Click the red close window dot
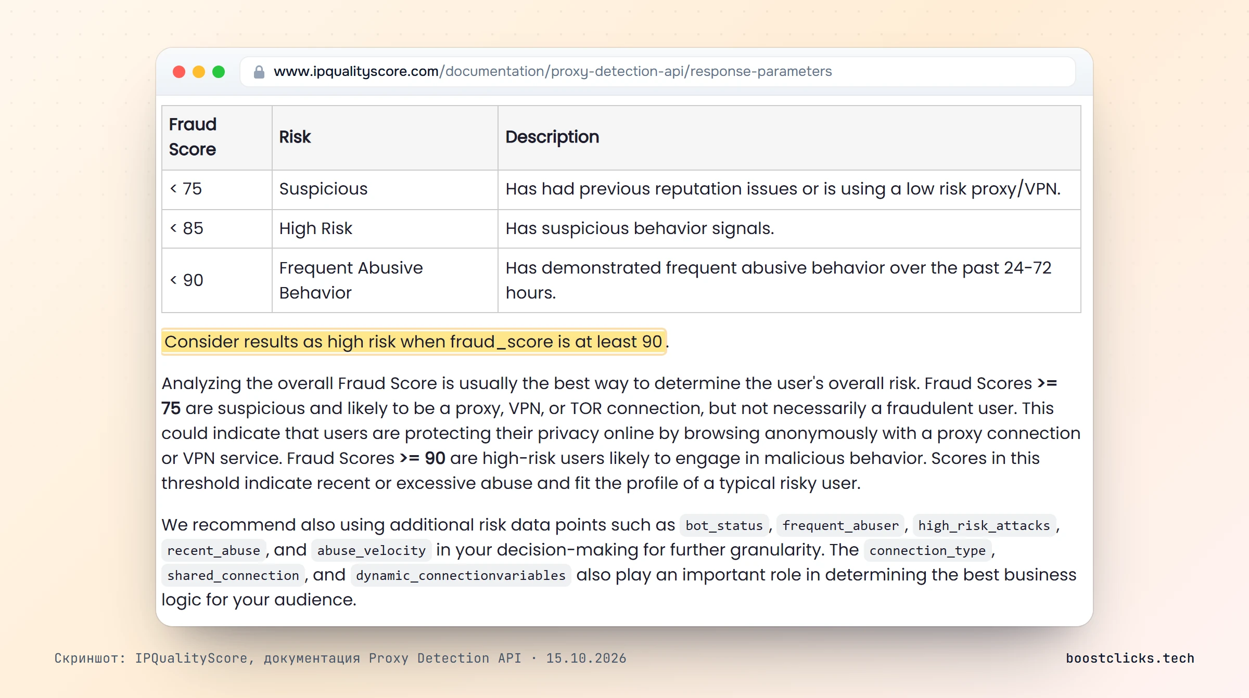 coord(179,72)
